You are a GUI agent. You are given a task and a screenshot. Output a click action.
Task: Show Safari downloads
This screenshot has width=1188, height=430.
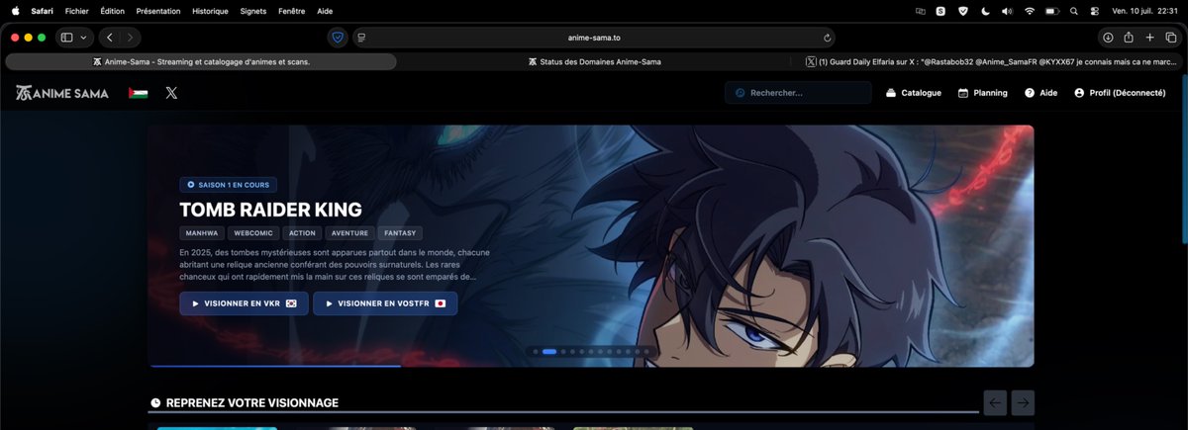[1108, 38]
